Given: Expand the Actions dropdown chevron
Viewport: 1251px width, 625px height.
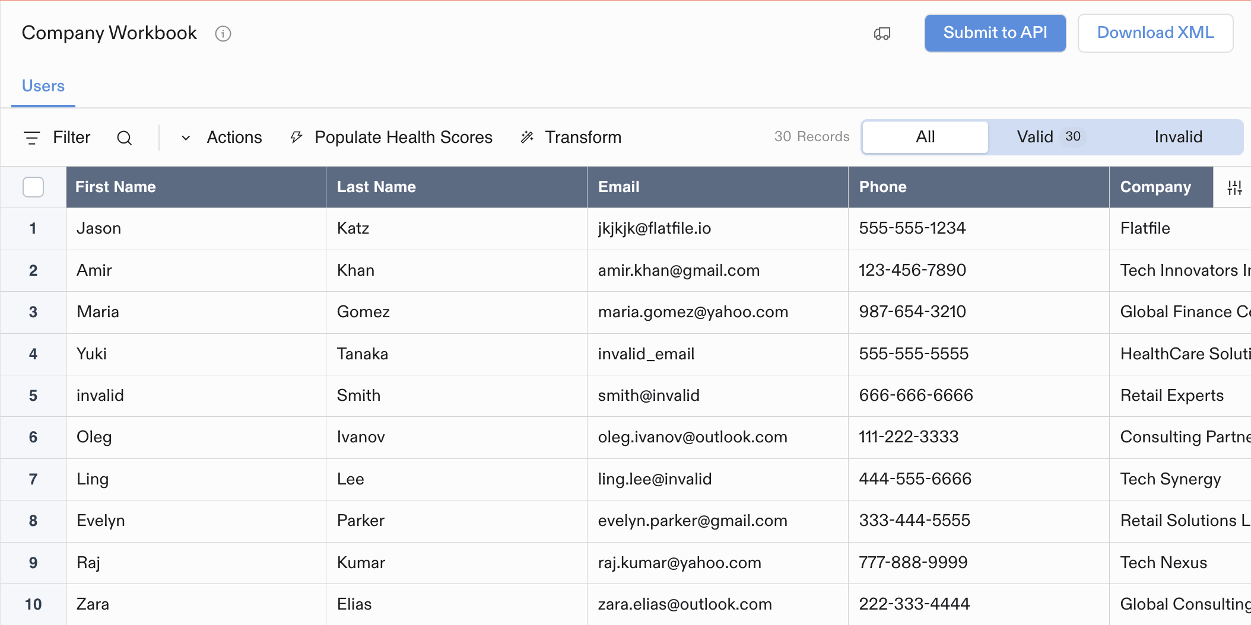Looking at the screenshot, I should click(x=186, y=138).
